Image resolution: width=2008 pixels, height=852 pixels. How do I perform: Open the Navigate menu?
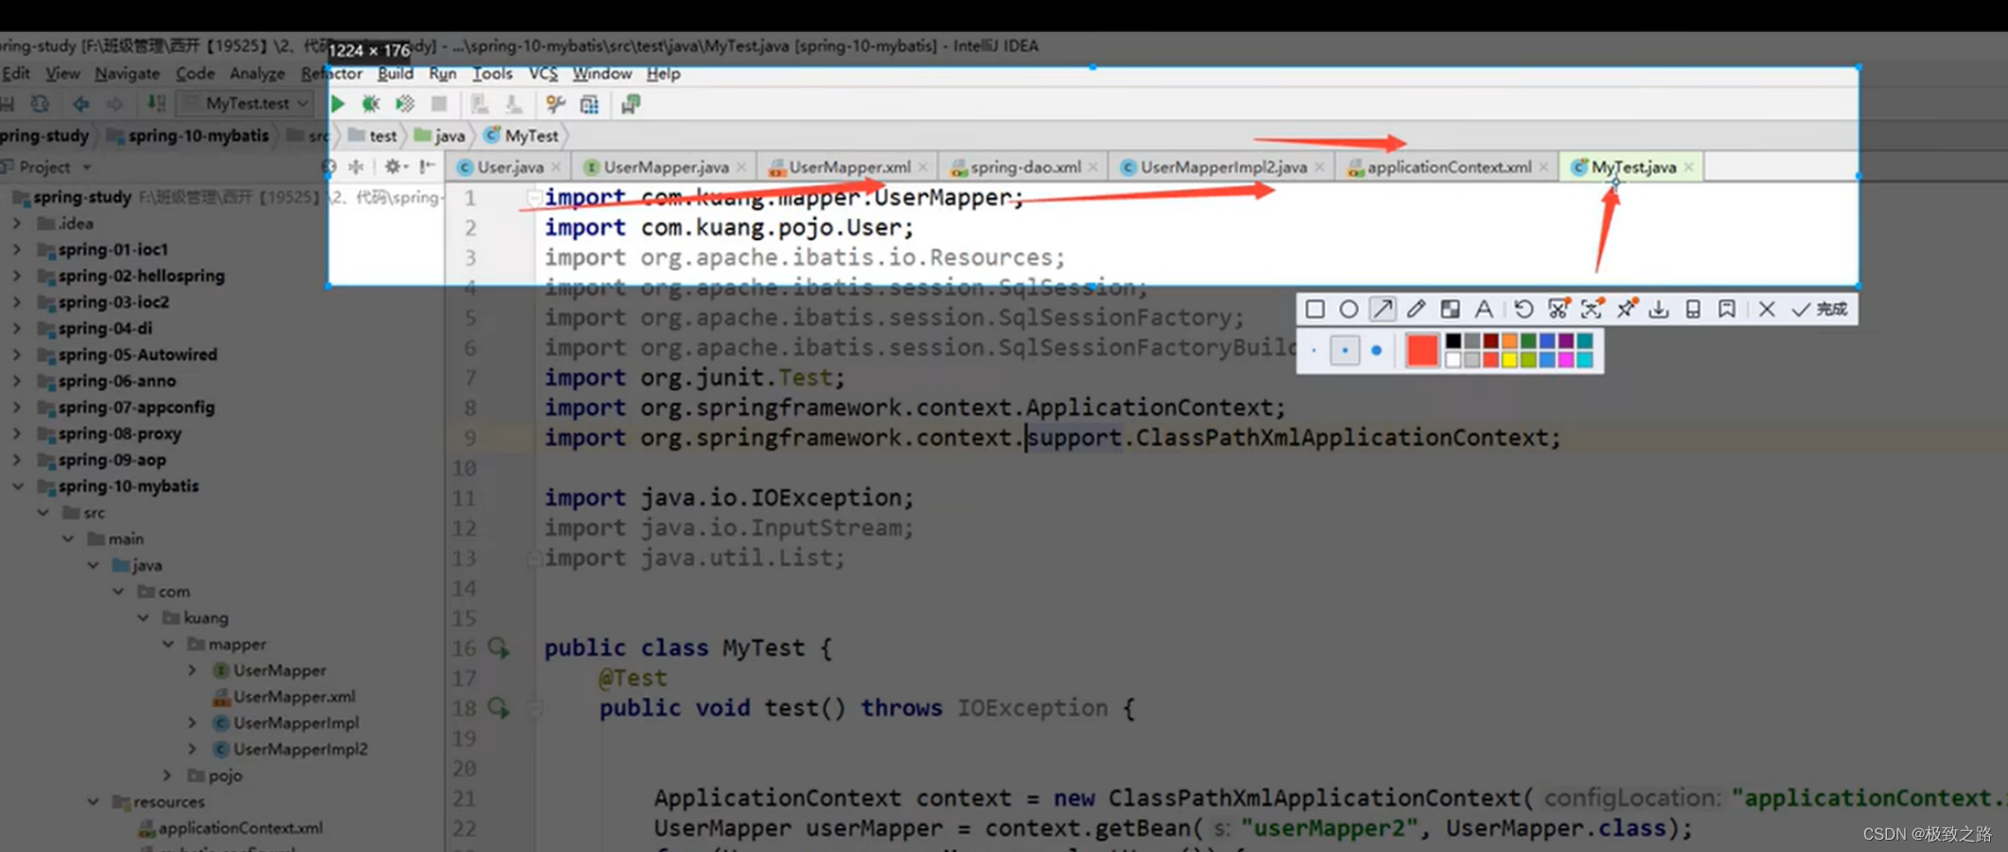click(127, 74)
